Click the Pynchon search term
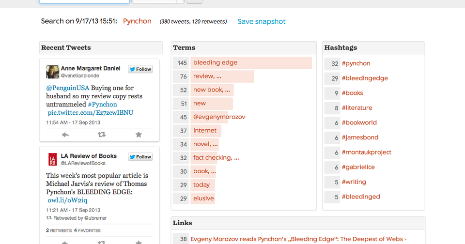The image size is (465, 244). [x=137, y=21]
